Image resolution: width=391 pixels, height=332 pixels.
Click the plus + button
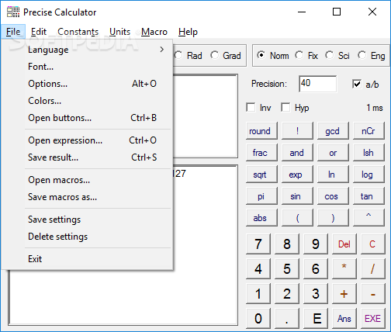344,293
